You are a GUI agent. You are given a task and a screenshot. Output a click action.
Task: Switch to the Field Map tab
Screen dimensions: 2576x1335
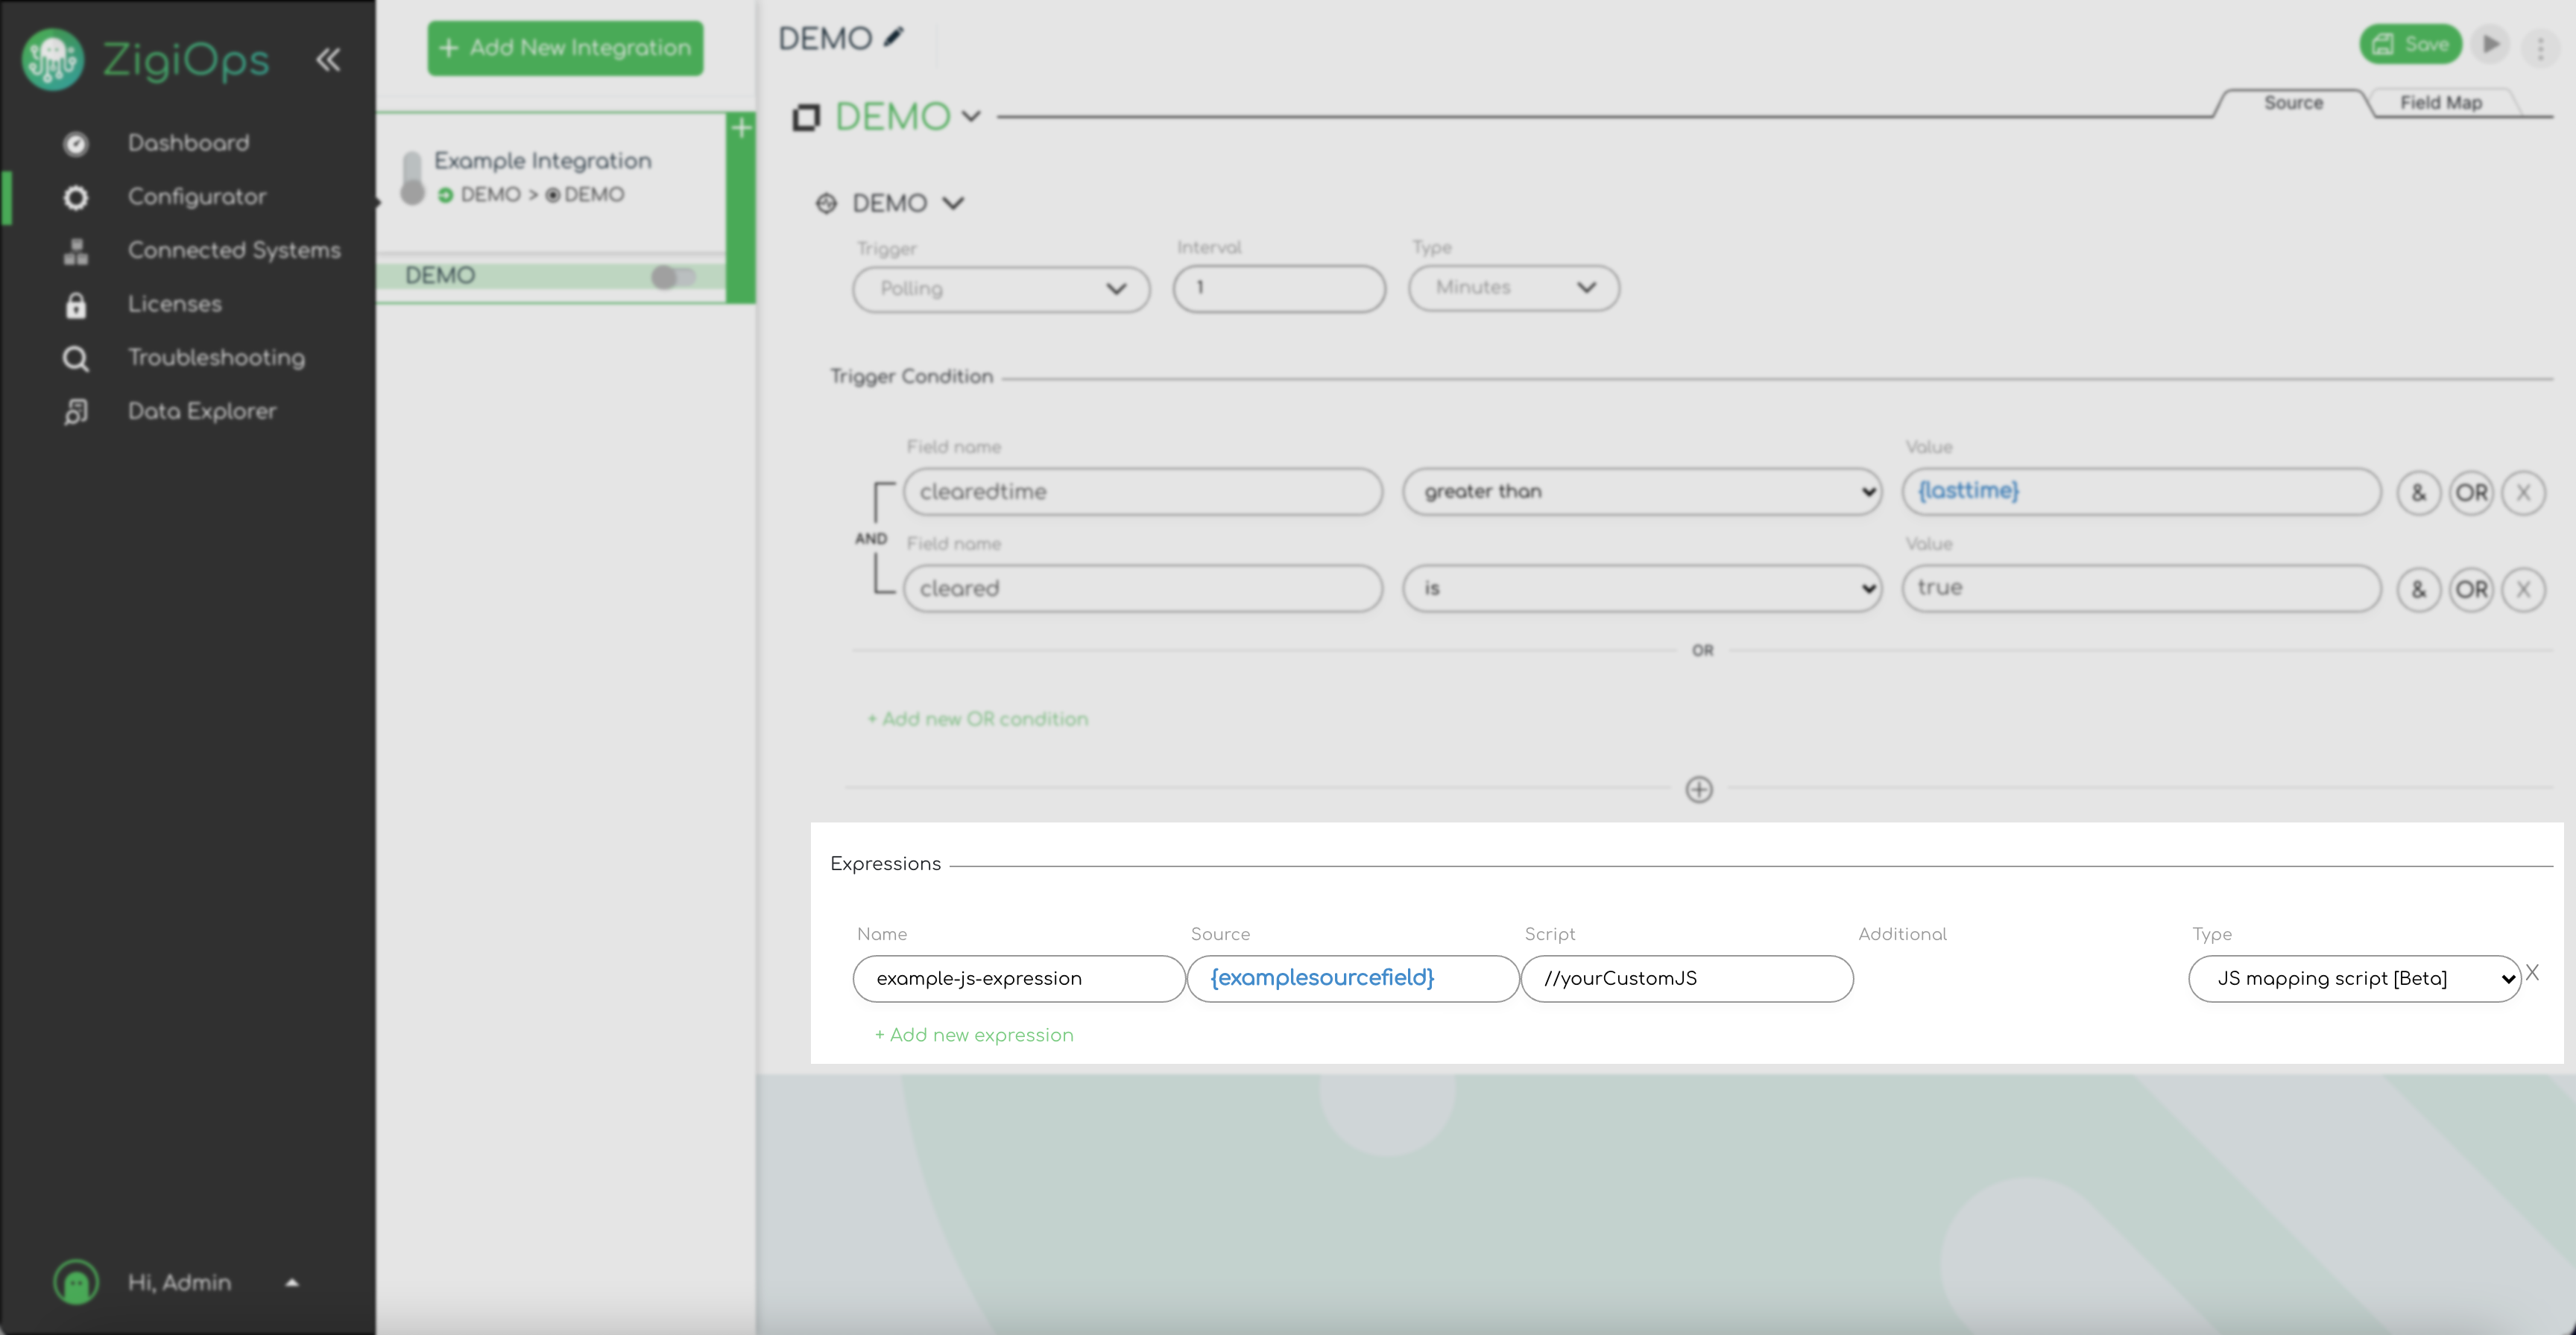tap(2440, 103)
